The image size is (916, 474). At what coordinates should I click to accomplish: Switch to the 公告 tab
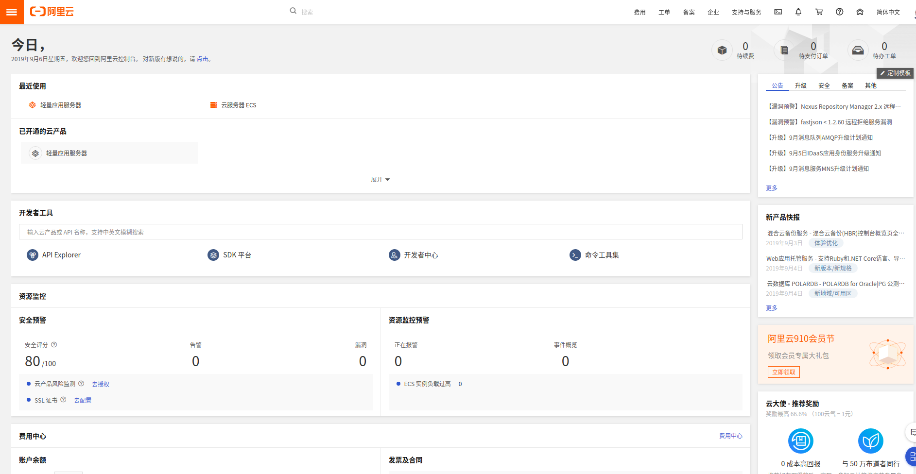(778, 85)
